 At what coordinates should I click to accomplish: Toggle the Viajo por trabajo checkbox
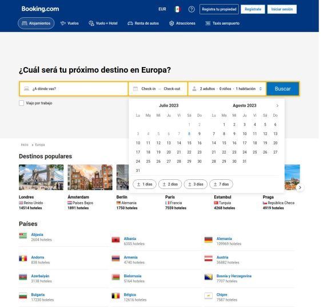(x=21, y=103)
